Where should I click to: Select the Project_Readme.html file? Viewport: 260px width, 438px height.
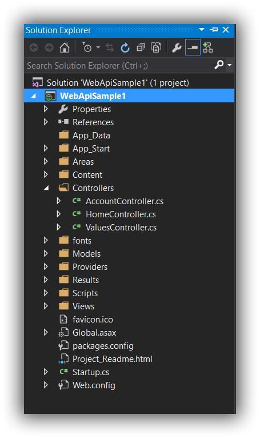tap(113, 359)
